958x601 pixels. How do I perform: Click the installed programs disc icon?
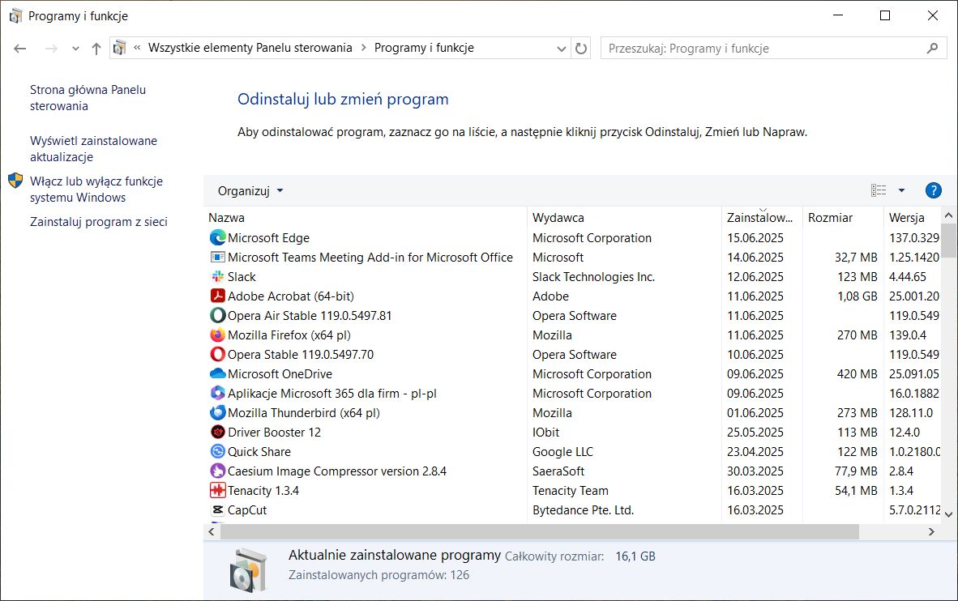248,570
